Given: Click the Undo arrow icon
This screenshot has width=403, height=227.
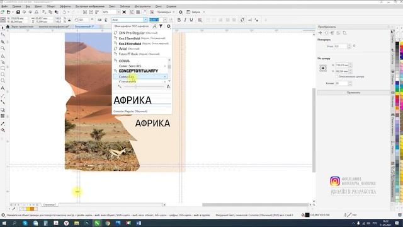Looking at the screenshot, I should pyautogui.click(x=64, y=12).
